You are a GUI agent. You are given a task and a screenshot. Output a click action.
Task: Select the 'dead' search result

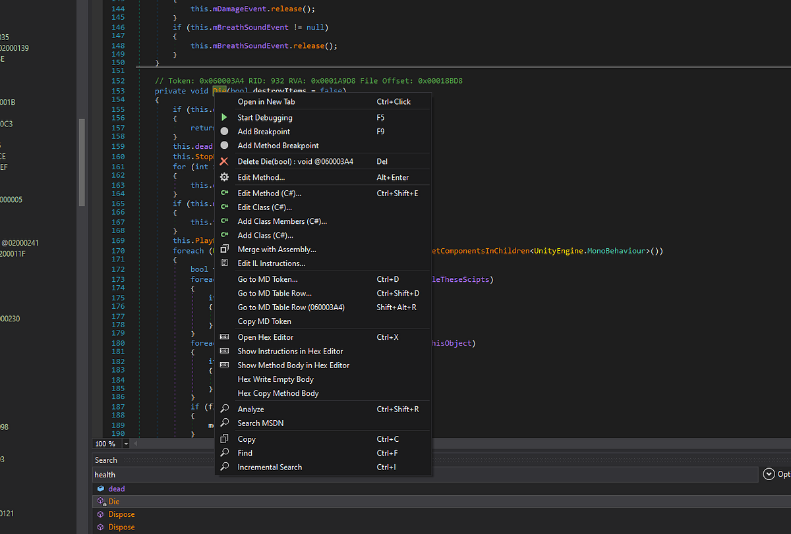(x=116, y=489)
